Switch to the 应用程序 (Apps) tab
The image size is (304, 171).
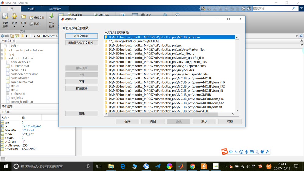[x=55, y=9]
